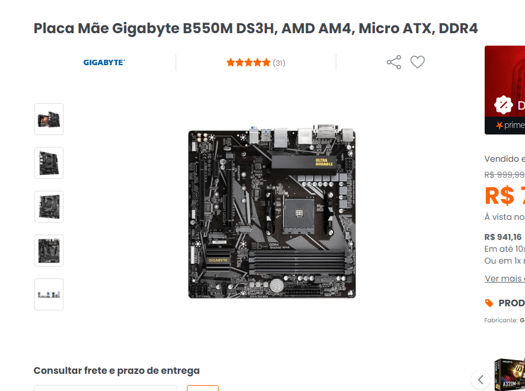Click the (31) reviews count

(x=279, y=63)
